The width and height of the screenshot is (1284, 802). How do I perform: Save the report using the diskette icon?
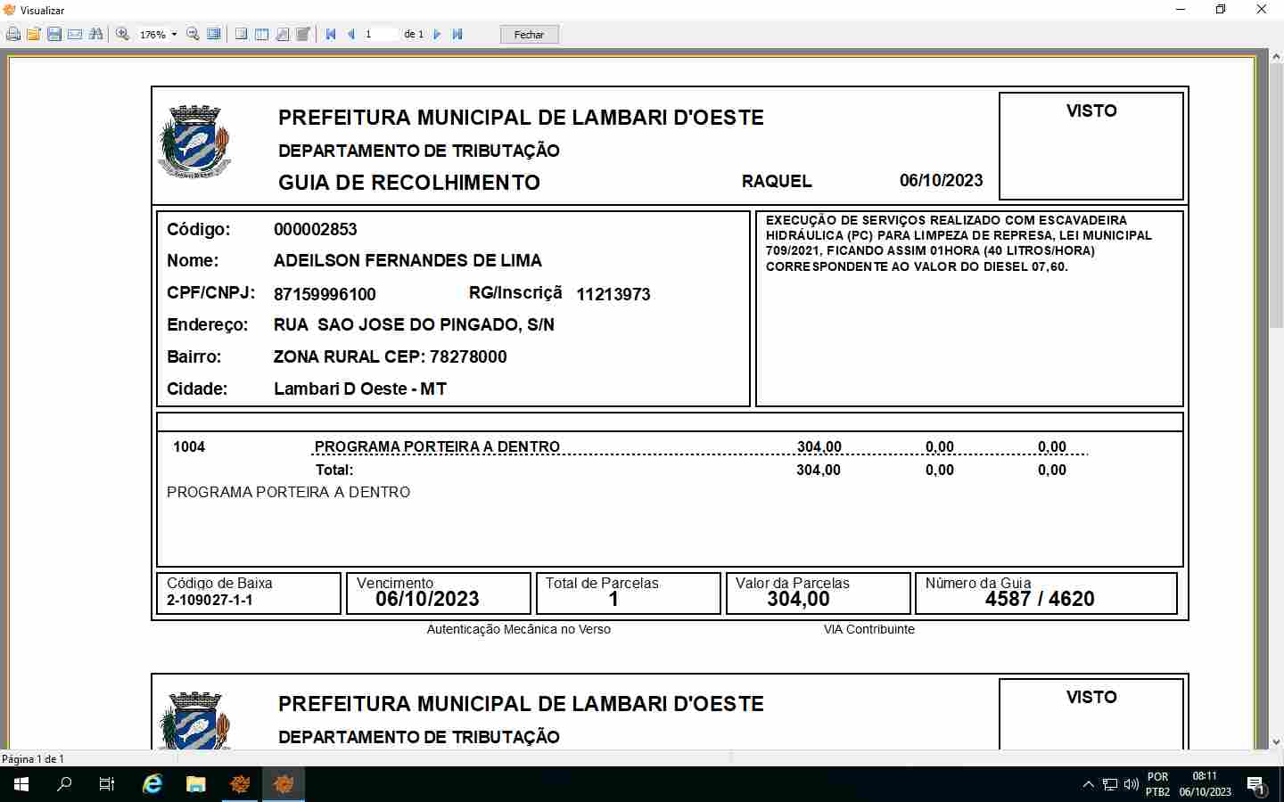(54, 35)
